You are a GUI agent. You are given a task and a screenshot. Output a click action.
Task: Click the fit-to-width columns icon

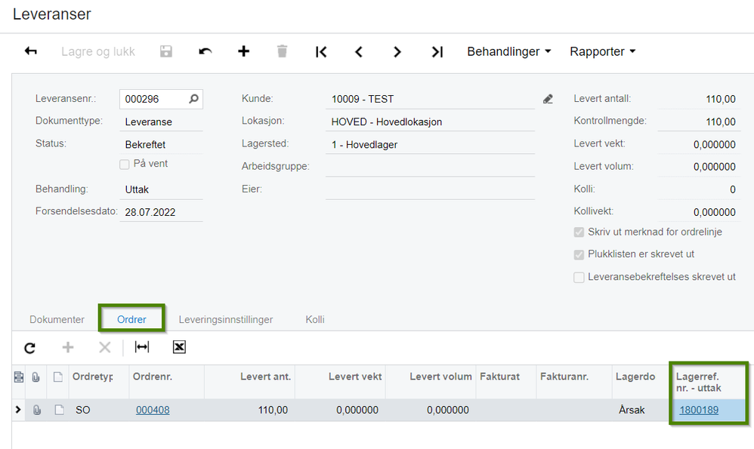(142, 346)
